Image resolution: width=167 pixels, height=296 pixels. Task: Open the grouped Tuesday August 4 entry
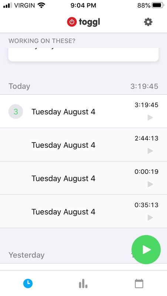pyautogui.click(x=84, y=111)
